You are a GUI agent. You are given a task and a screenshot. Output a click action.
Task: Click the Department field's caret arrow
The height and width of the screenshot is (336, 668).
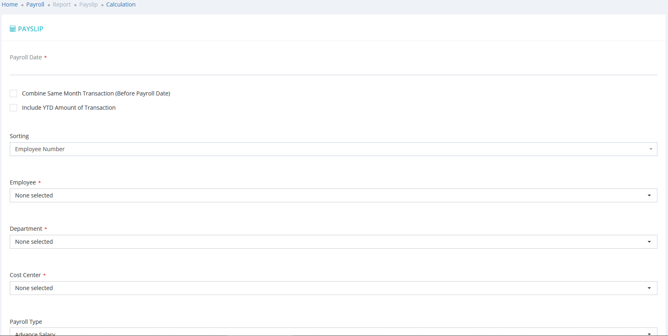pyautogui.click(x=649, y=242)
